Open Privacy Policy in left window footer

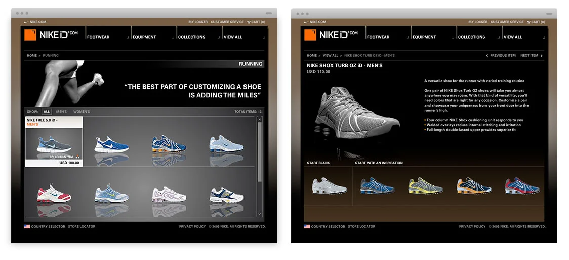coord(192,226)
